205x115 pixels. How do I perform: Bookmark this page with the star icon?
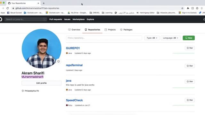(x=182, y=8)
